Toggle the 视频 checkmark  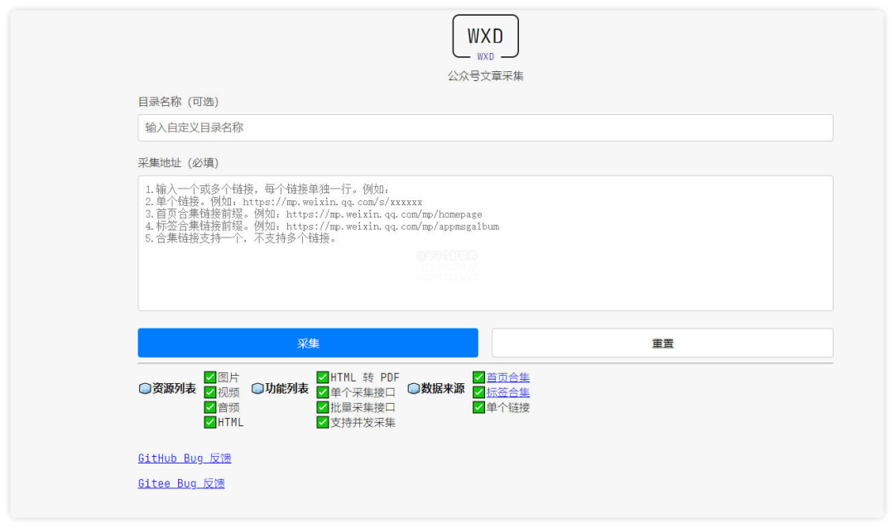point(209,392)
